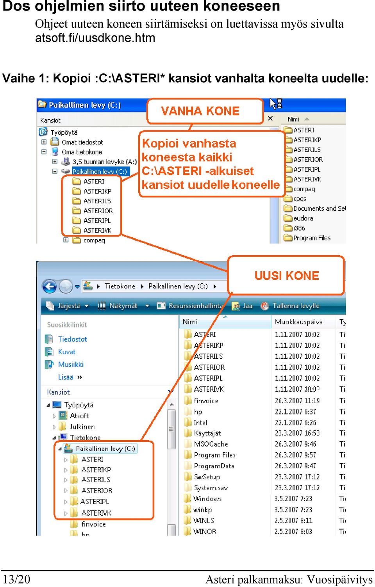375x587 pixels.
Task: Click the drive icon at the start of the address bar
Action: click(x=88, y=286)
